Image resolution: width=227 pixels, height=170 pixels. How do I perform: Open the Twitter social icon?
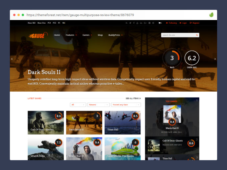pos(130,23)
